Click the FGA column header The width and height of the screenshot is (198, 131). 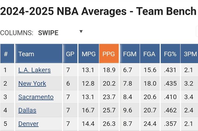(x=150, y=54)
